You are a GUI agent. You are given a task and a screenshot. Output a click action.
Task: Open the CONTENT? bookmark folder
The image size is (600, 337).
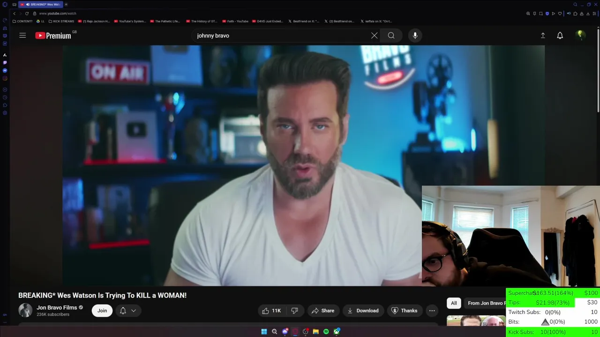[22, 21]
